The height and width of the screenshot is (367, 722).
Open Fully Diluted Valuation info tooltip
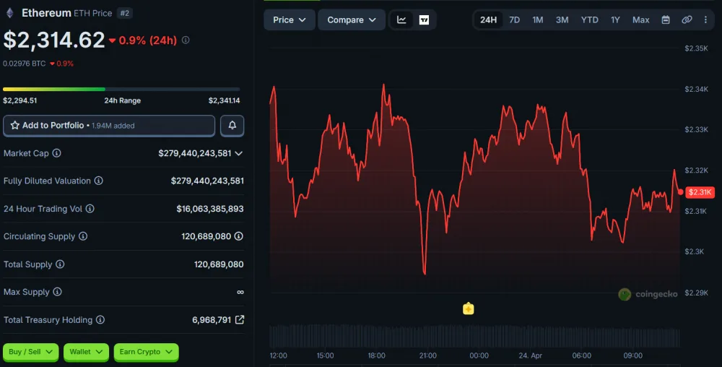98,181
